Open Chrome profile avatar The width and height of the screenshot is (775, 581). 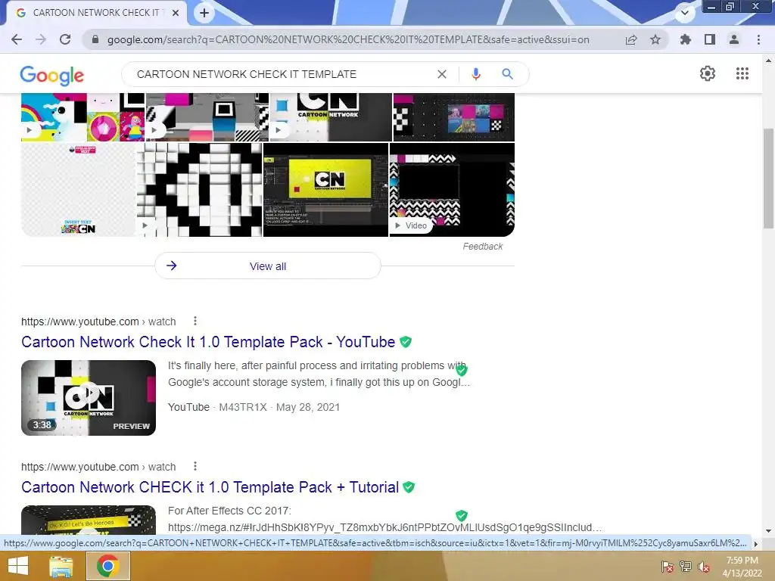pyautogui.click(x=734, y=39)
